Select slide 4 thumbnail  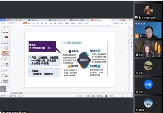[5, 48]
